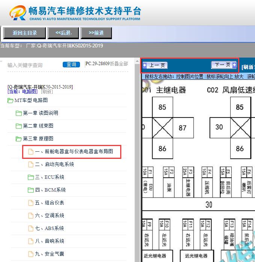
Task: Click the 当前：电路图 link
Action: (23, 91)
